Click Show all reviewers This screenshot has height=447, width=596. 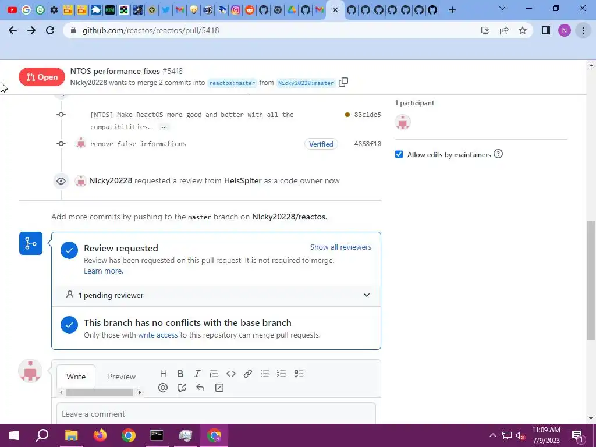(340, 247)
